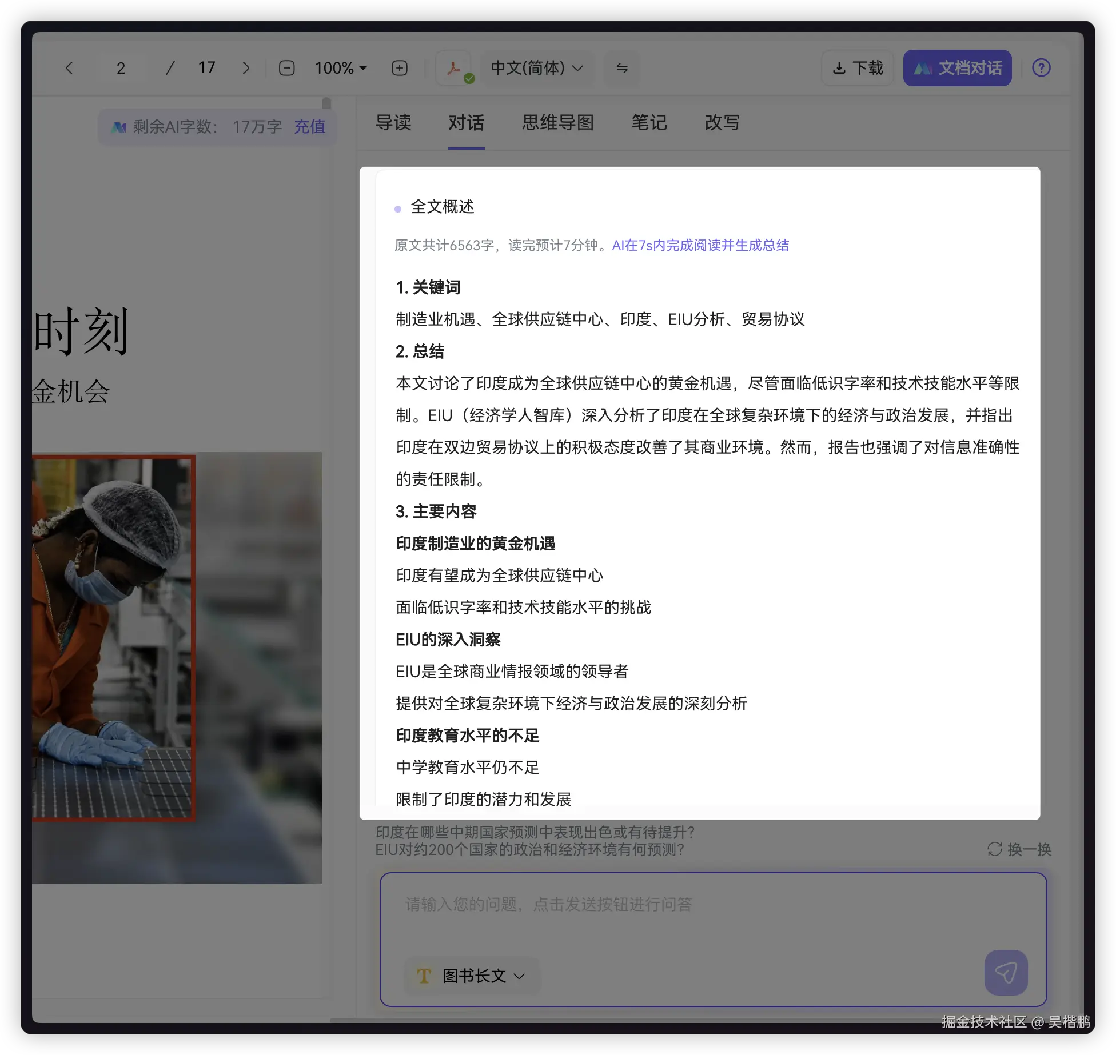The image size is (1116, 1055).
Task: Click the zoom in plus icon
Action: 400,68
